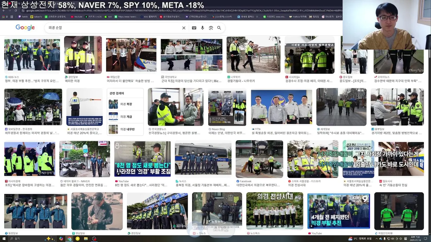Click the 의경 전성시대 caption under 스마트 서울경찰
431x242 pixels.
tap(297, 185)
